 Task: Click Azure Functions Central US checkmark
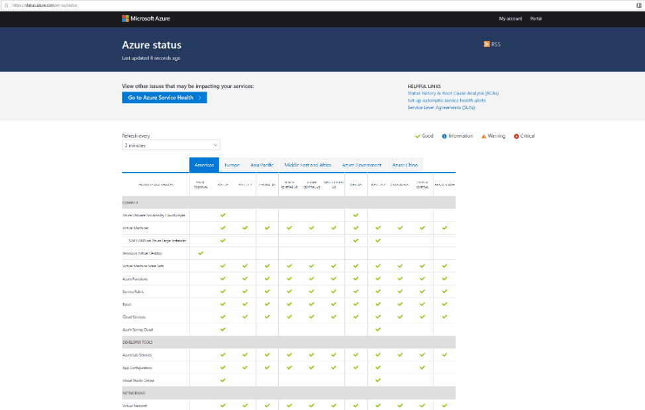tap(268, 279)
